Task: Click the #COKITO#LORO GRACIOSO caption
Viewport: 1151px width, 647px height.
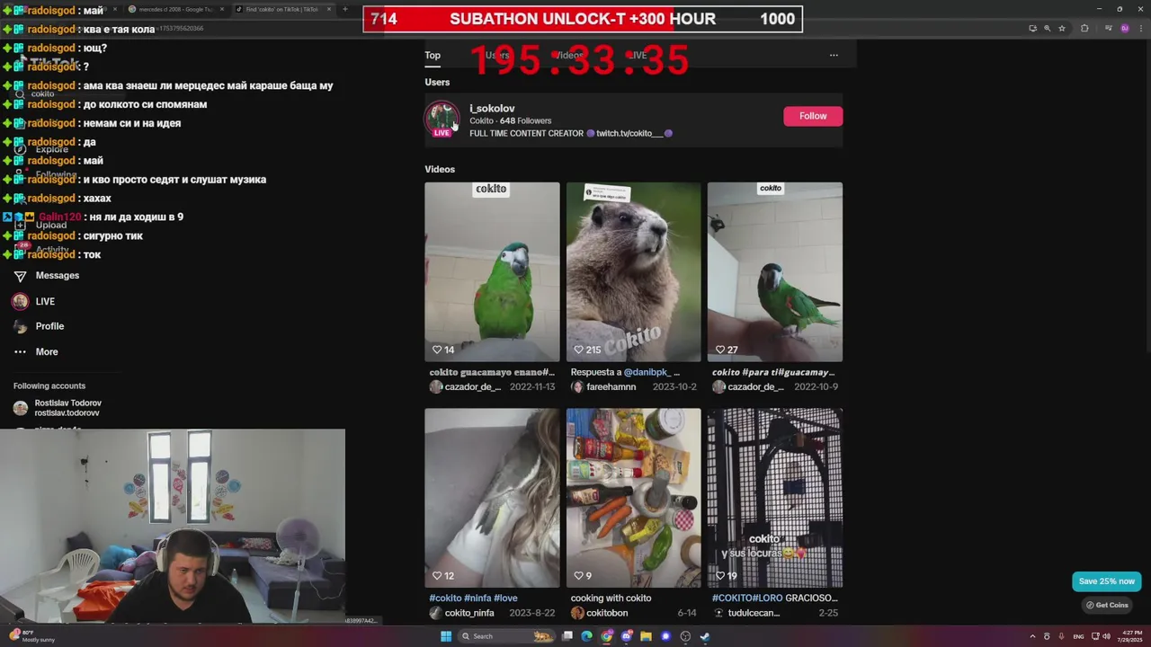Action: [x=774, y=598]
